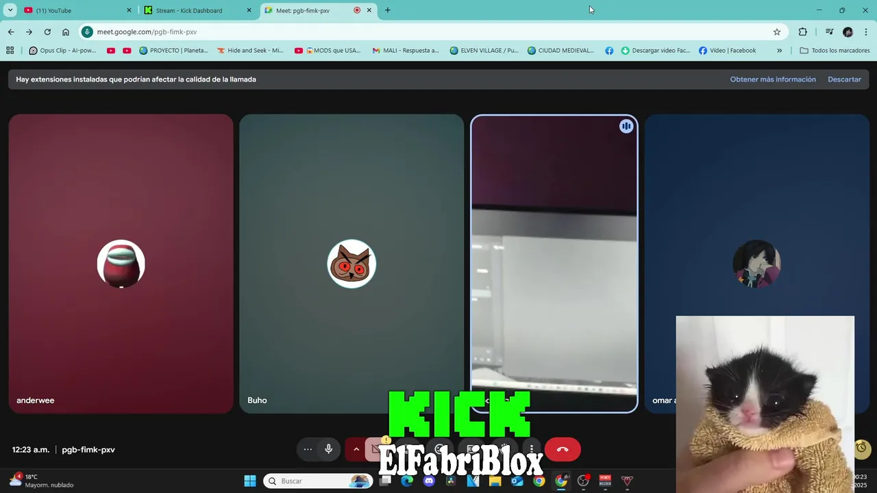
Task: Click the speaking indicator on video tile
Action: tap(626, 126)
